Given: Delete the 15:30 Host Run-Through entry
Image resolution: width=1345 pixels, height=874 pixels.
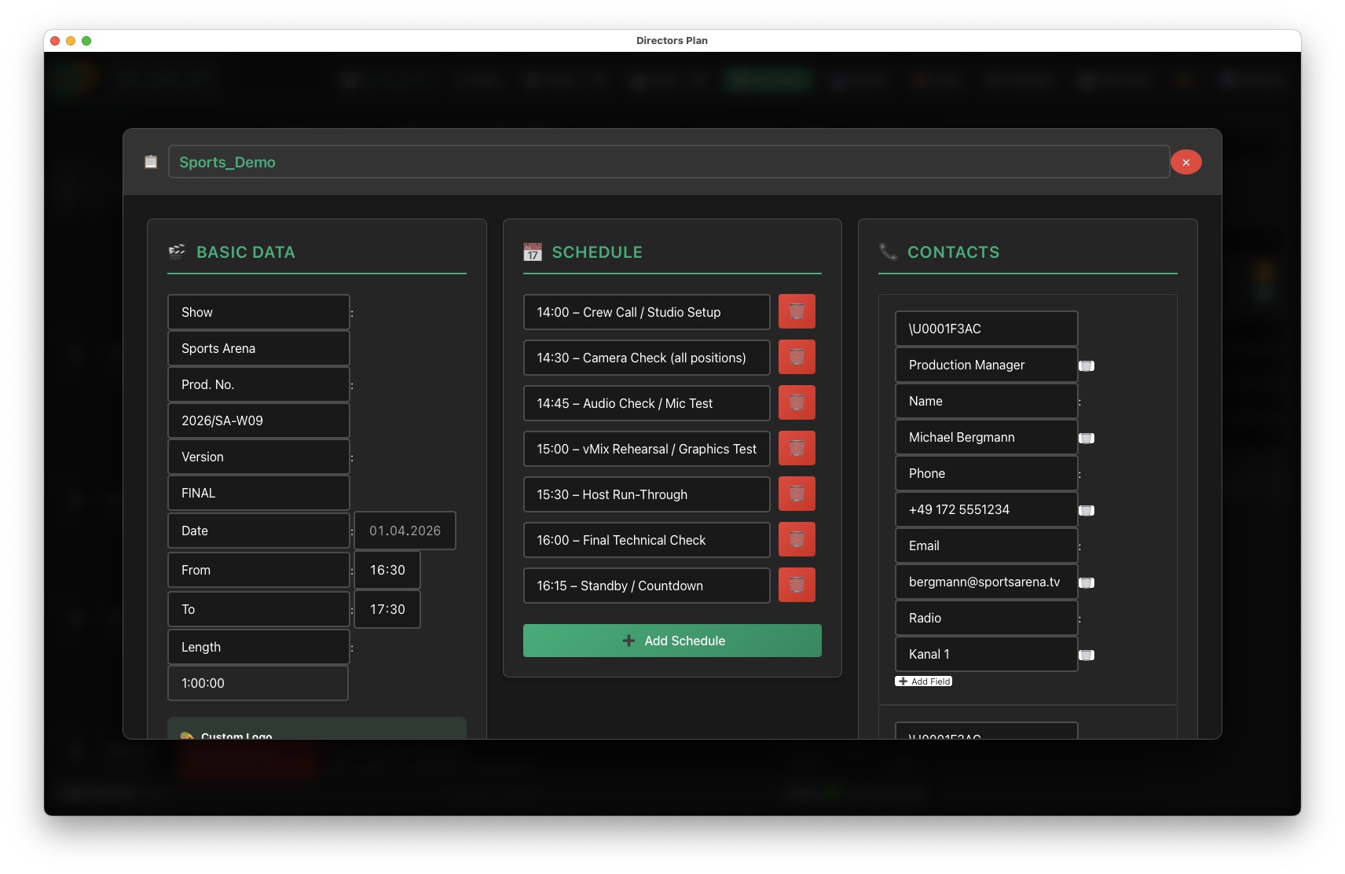Looking at the screenshot, I should point(797,494).
